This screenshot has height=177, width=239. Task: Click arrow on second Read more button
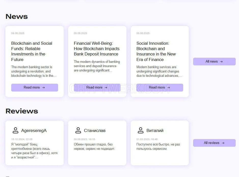click(106, 88)
